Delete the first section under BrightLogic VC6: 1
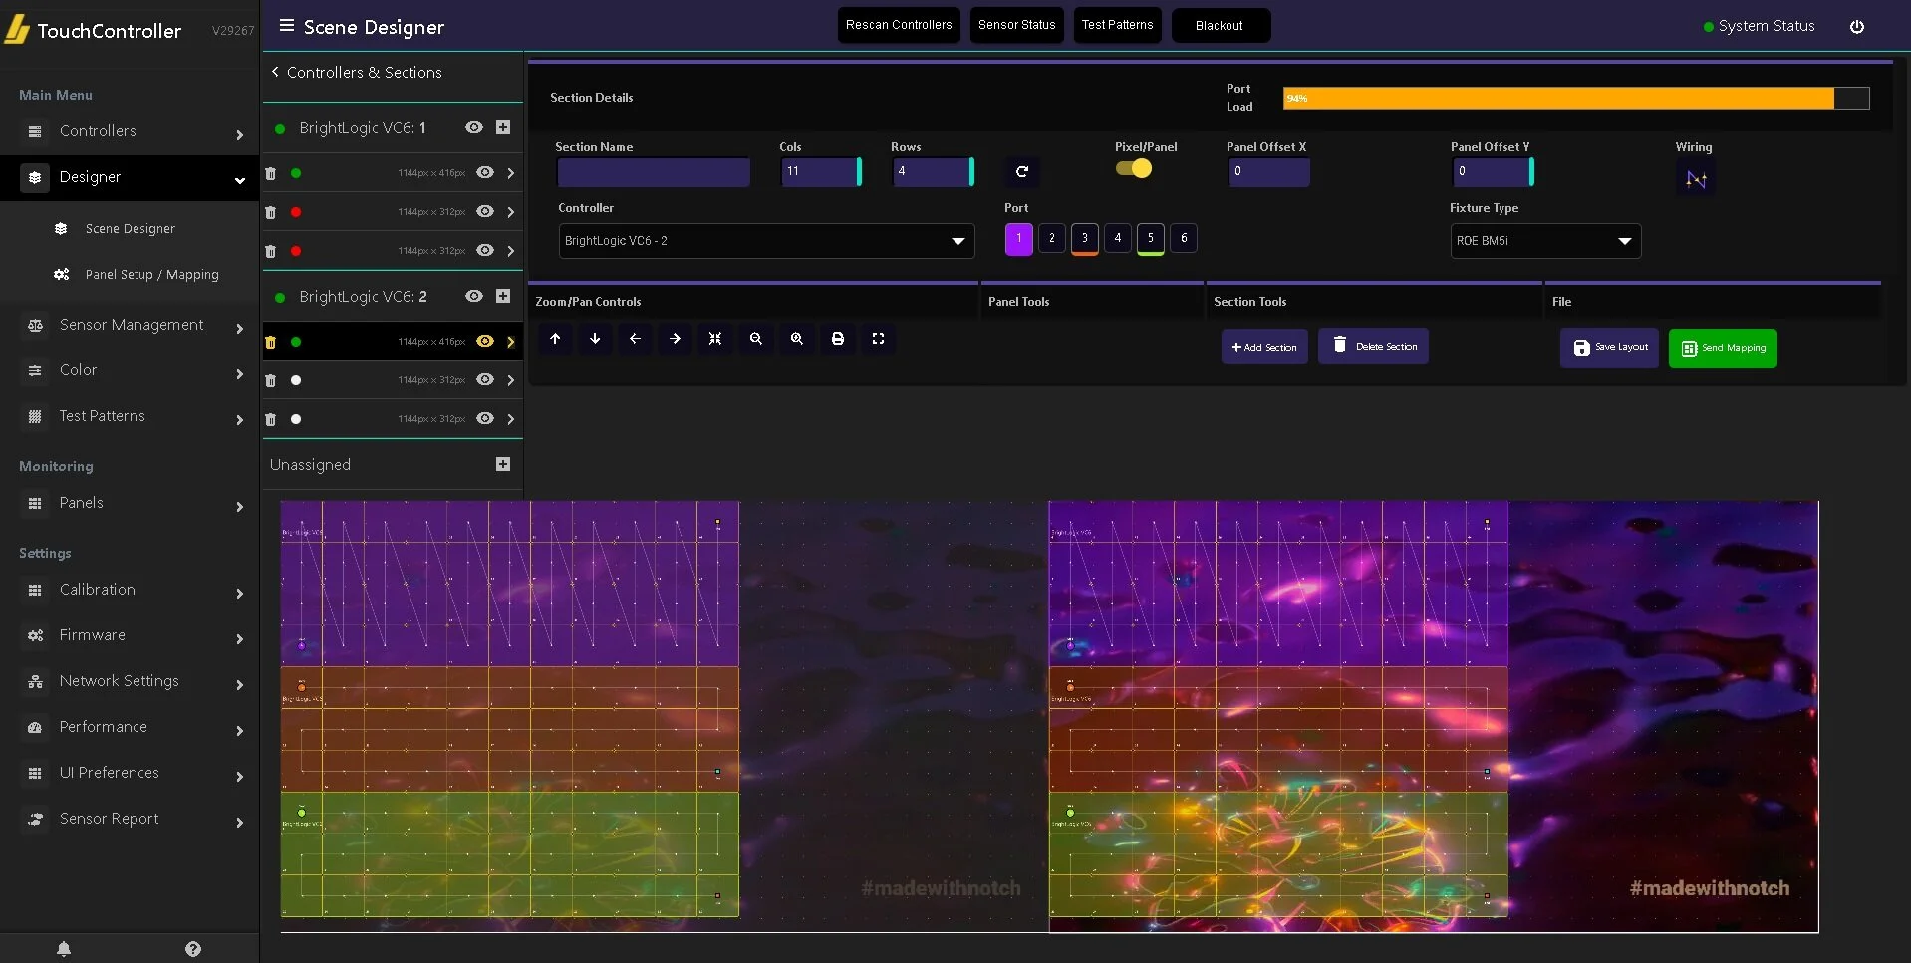Viewport: 1911px width, 963px height. coord(270,174)
